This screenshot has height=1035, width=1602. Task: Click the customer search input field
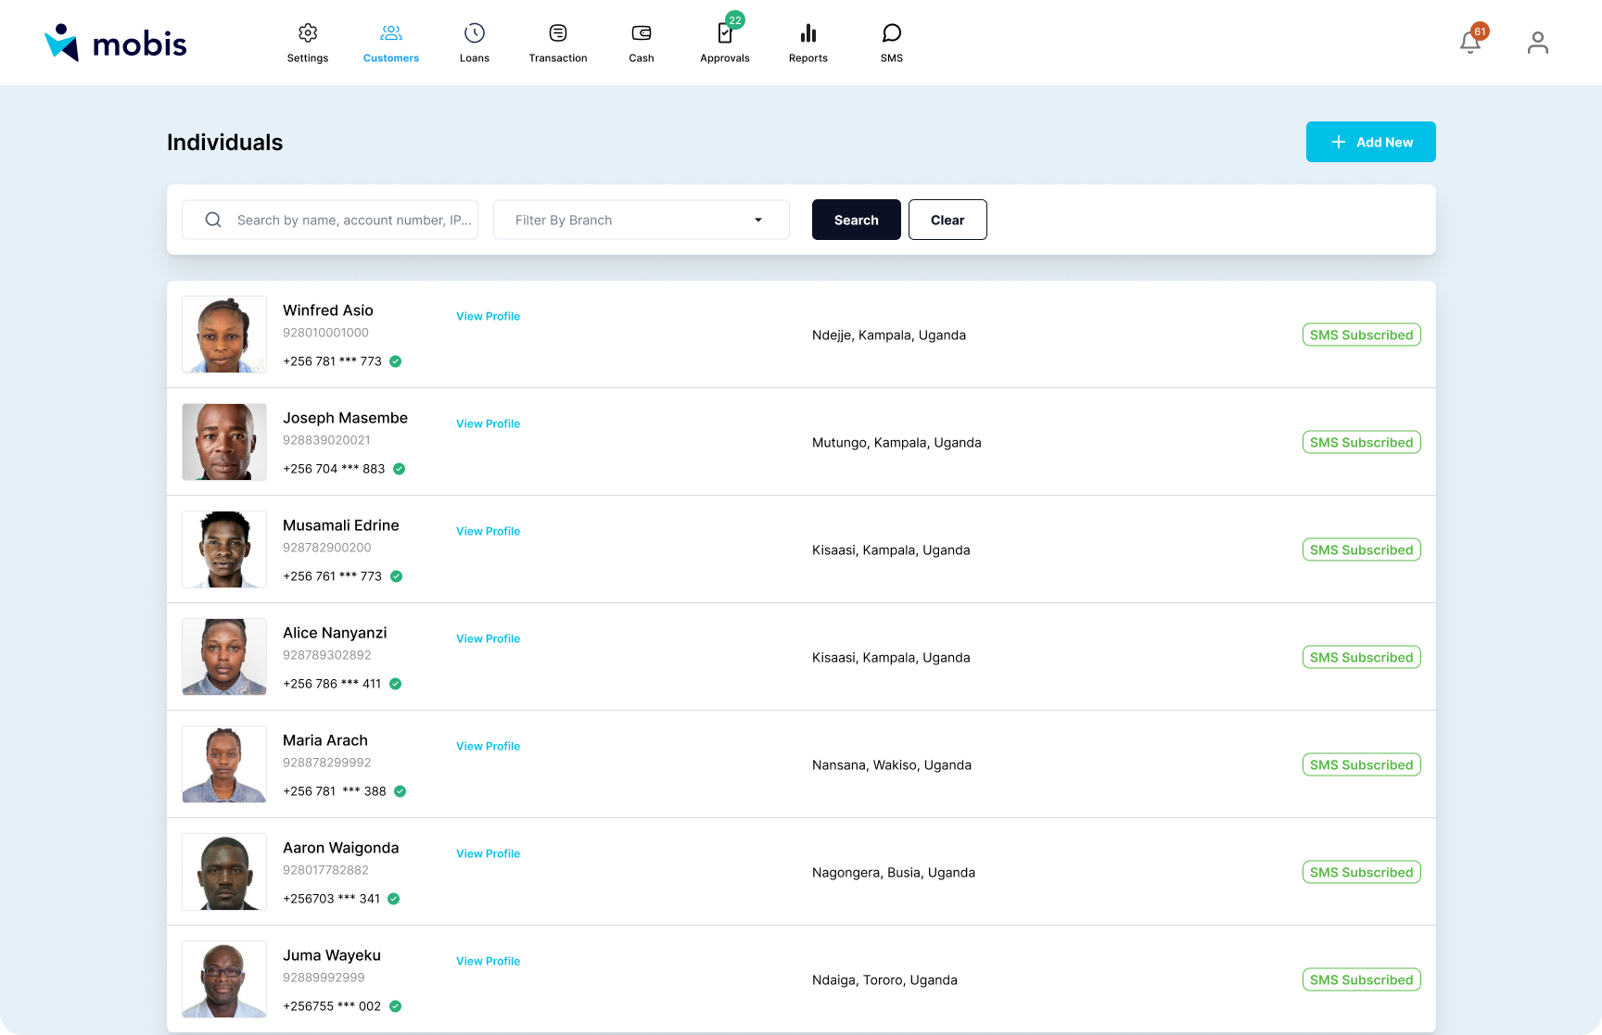tap(352, 220)
